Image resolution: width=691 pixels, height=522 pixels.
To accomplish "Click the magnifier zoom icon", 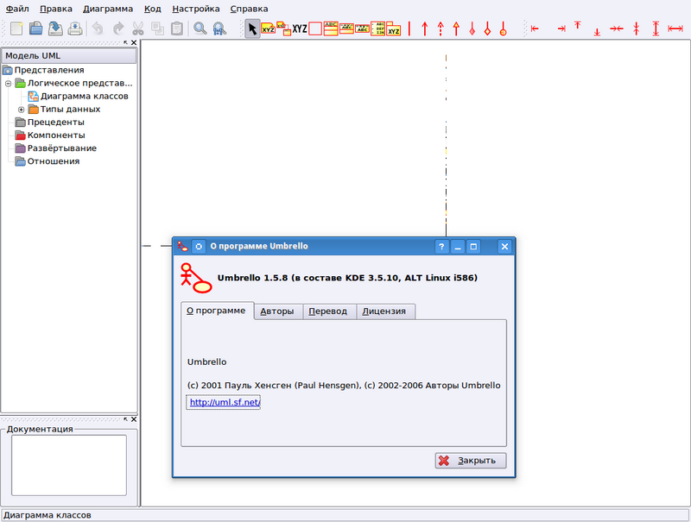I will (x=200, y=28).
